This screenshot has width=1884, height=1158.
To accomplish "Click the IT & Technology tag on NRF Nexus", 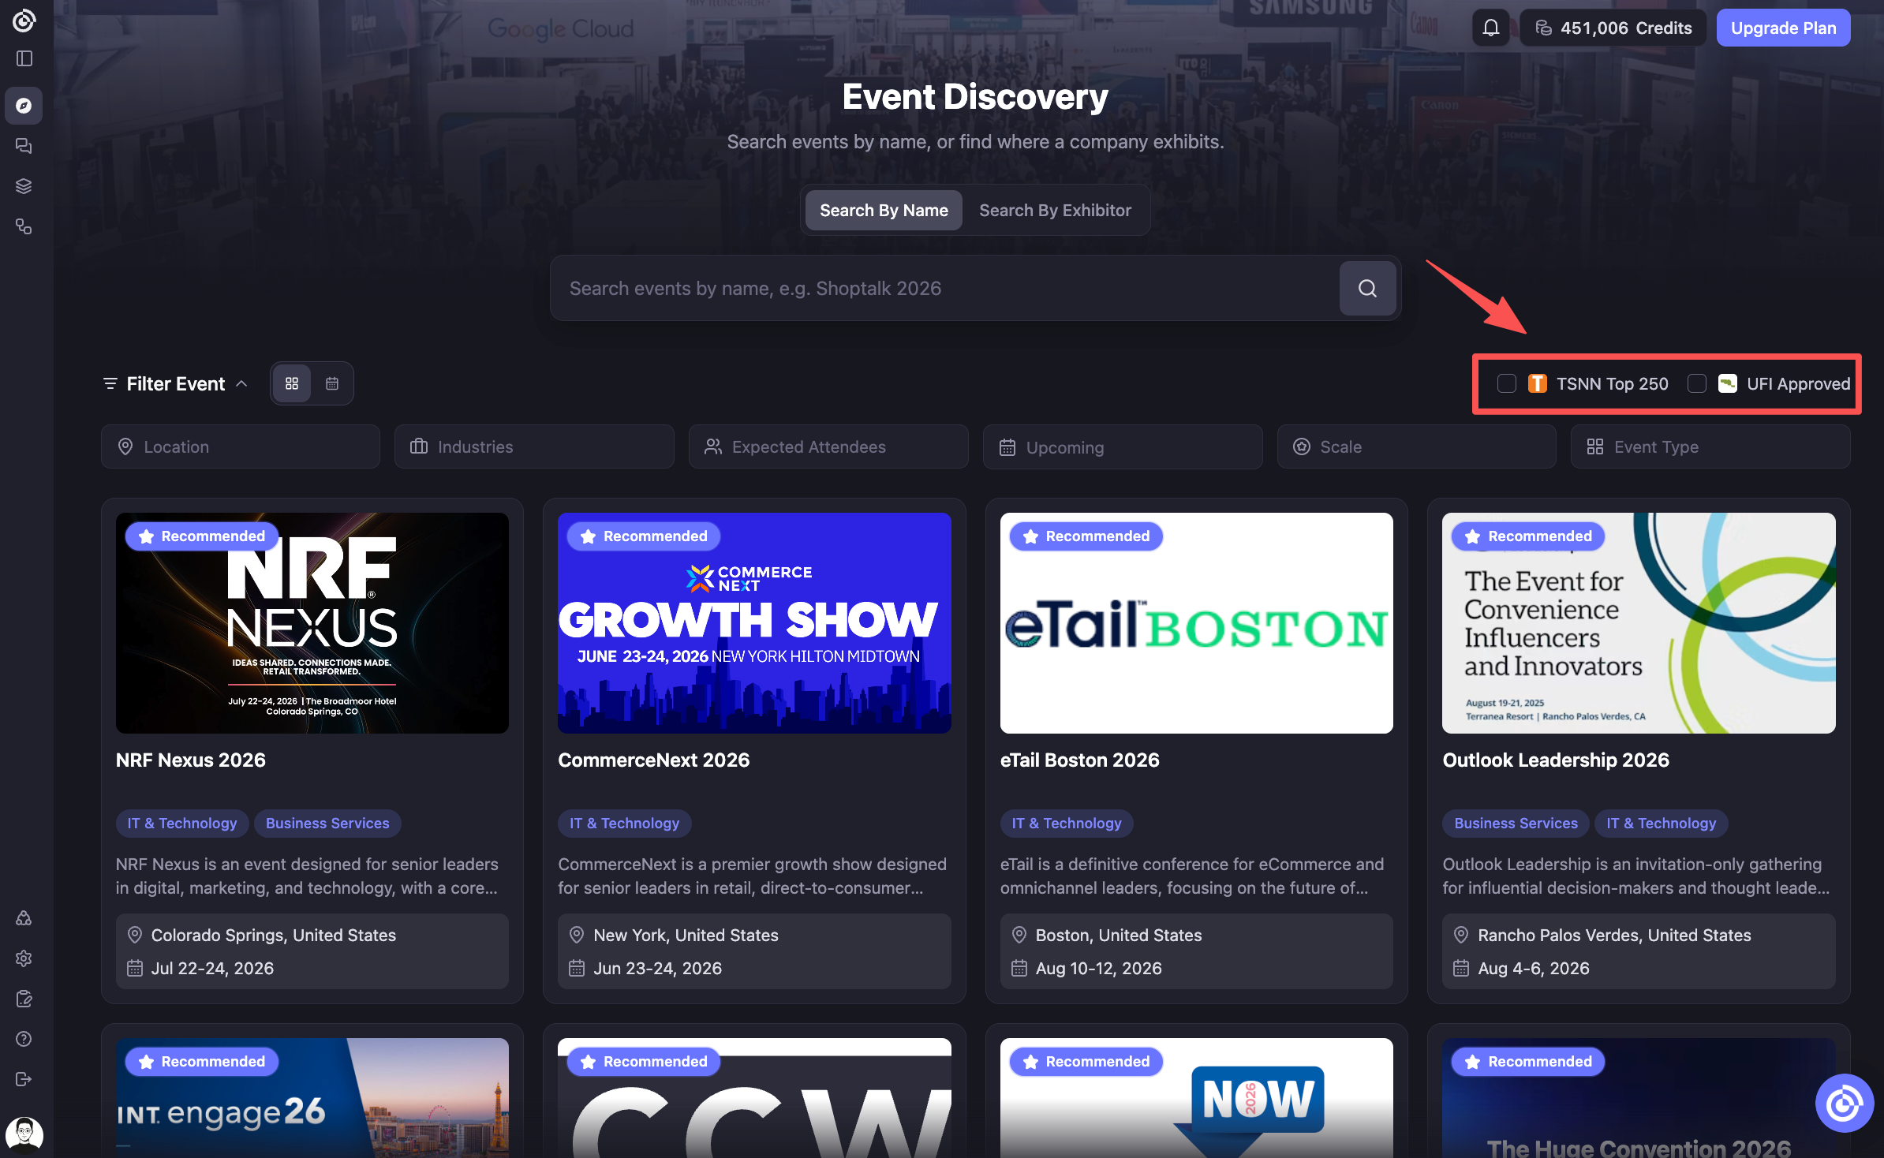I will click(x=182, y=824).
